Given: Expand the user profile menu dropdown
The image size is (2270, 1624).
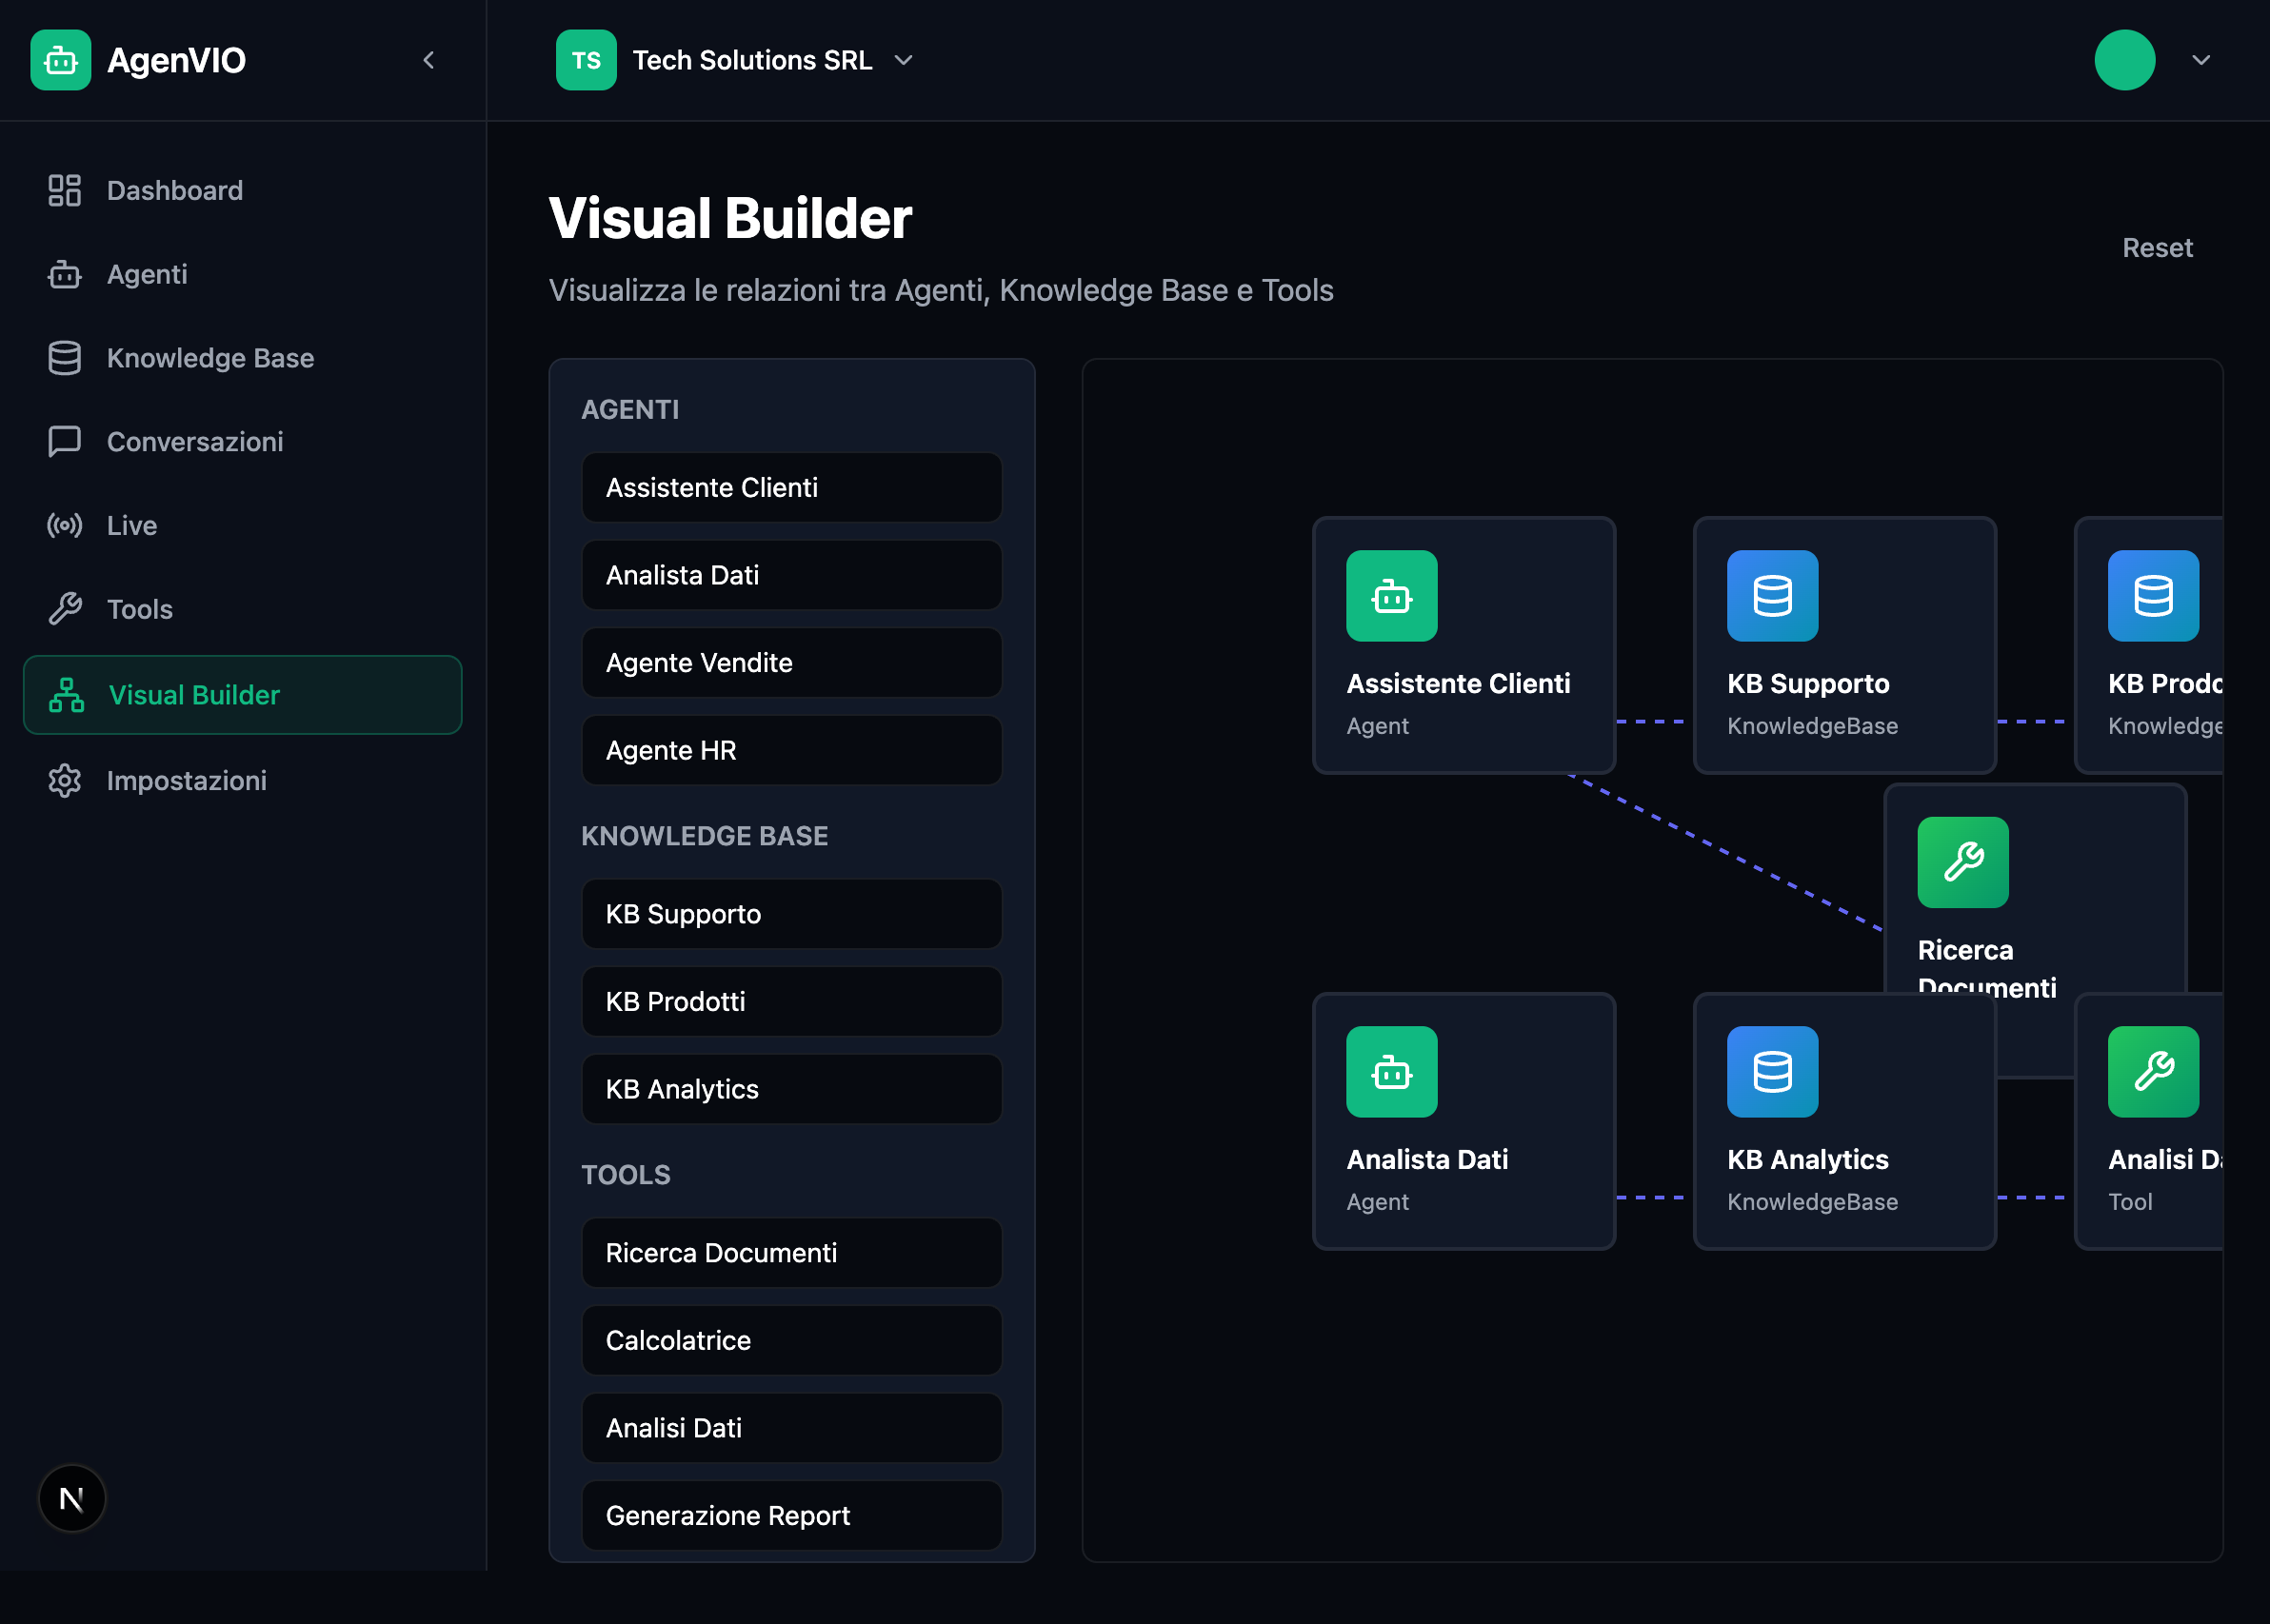Looking at the screenshot, I should [2202, 60].
